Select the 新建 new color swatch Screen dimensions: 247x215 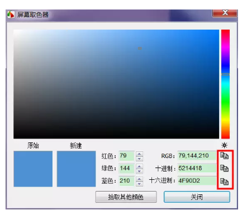pos(76,169)
